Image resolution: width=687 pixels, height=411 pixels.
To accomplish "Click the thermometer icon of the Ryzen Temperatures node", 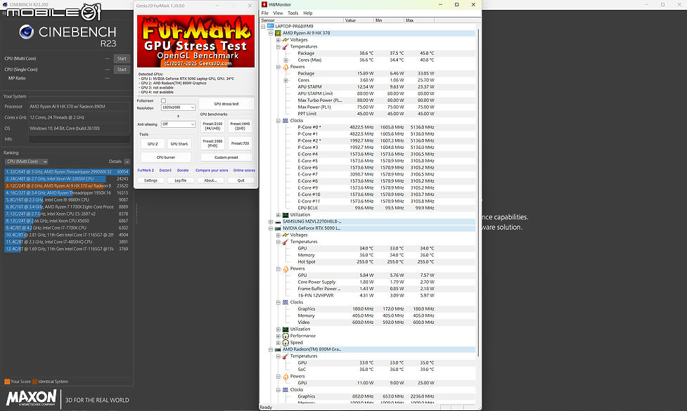I will 285,46.
